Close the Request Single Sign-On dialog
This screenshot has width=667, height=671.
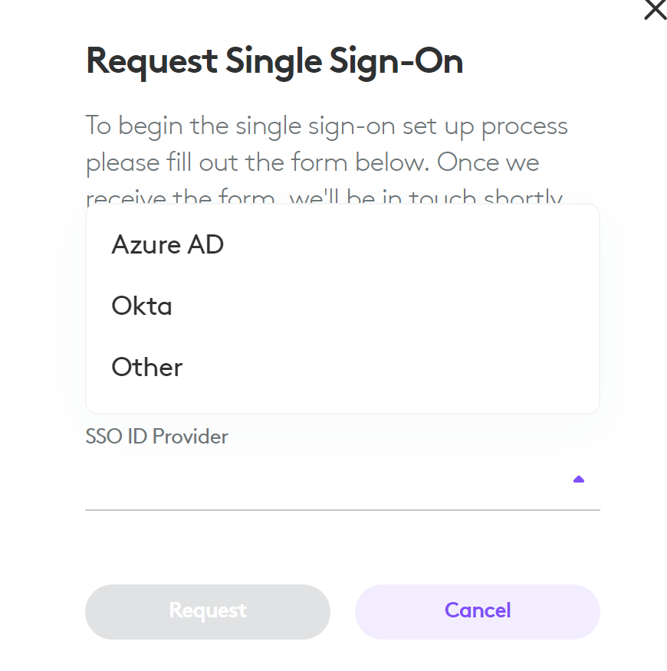coord(655,9)
